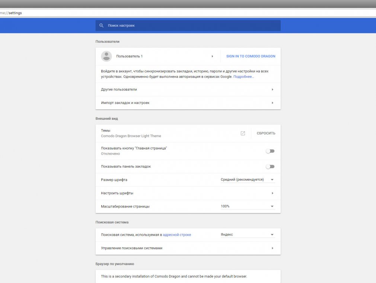Open the 'Размер шрифта' dropdown

pos(248,180)
